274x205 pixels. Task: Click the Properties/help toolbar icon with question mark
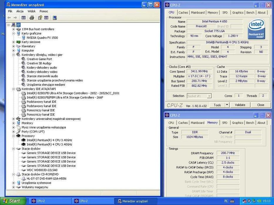(x=40, y=18)
